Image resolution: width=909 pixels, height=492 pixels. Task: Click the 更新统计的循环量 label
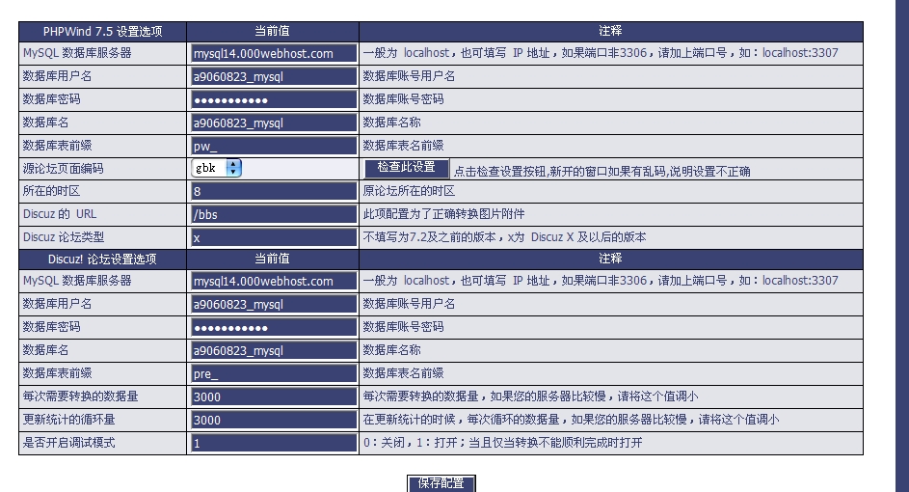69,420
